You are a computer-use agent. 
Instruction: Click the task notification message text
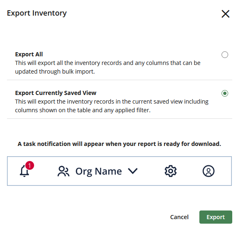click(x=119, y=144)
